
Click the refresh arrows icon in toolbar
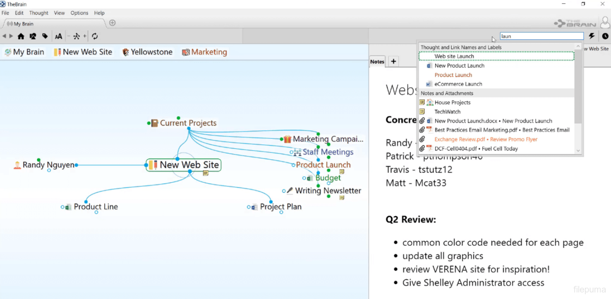(95, 37)
